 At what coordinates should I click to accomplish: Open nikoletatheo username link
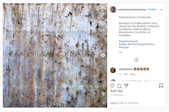click(x=126, y=69)
